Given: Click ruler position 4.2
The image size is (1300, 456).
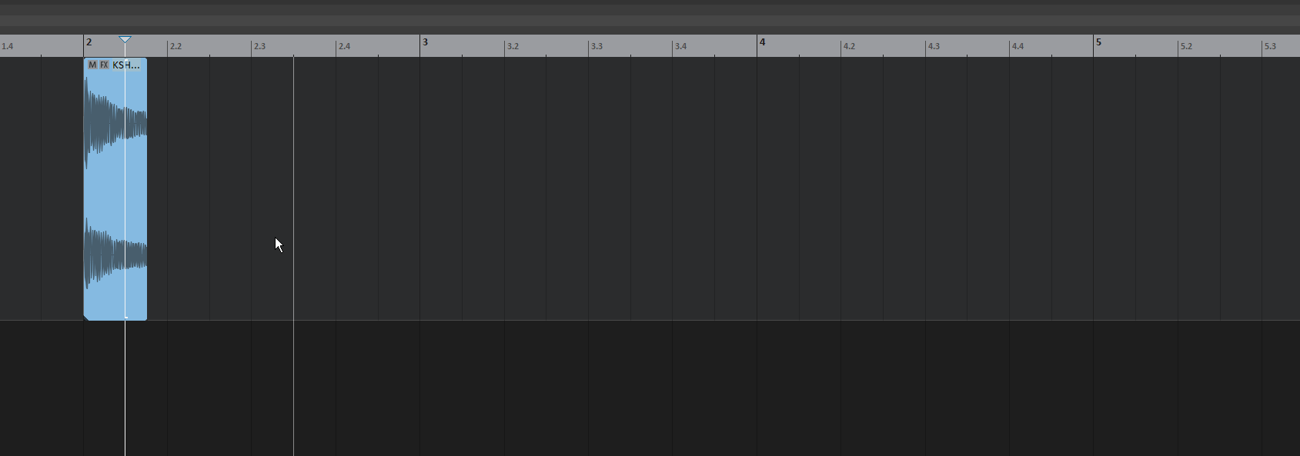Looking at the screenshot, I should (x=849, y=46).
